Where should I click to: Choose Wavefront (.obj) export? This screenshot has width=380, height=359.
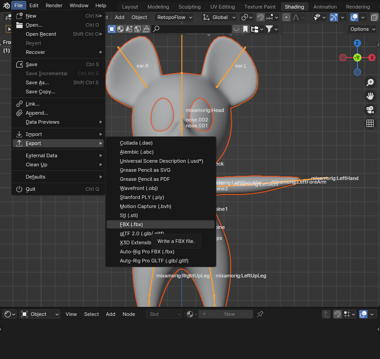click(x=161, y=188)
